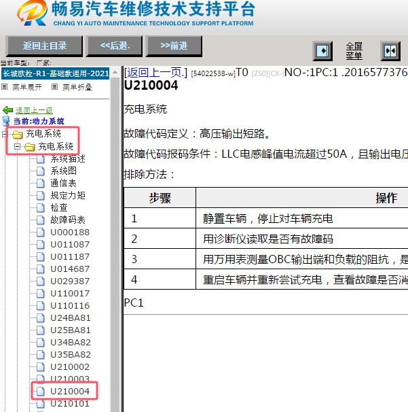Open fault code U25BA81
Viewport: 408px width, 412px height.
[x=71, y=330]
